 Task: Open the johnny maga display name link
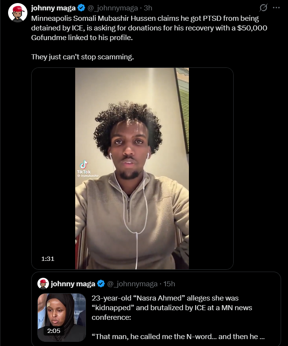click(53, 8)
